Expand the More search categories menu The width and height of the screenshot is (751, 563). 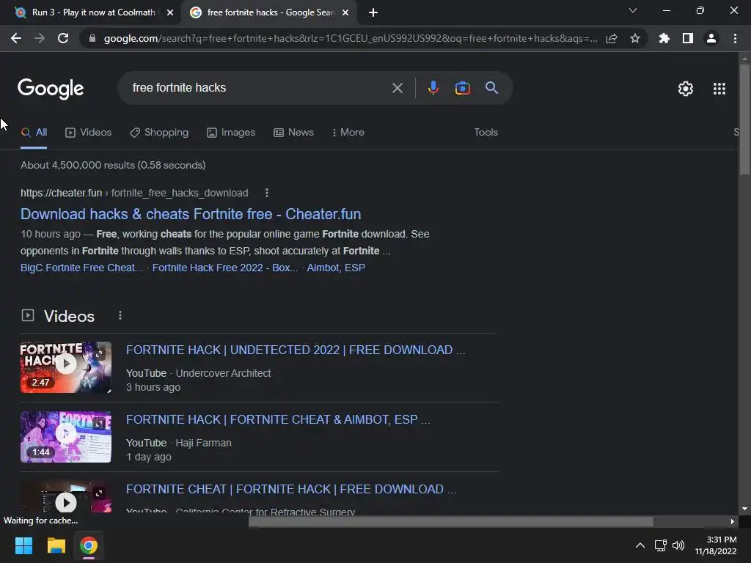click(x=348, y=133)
